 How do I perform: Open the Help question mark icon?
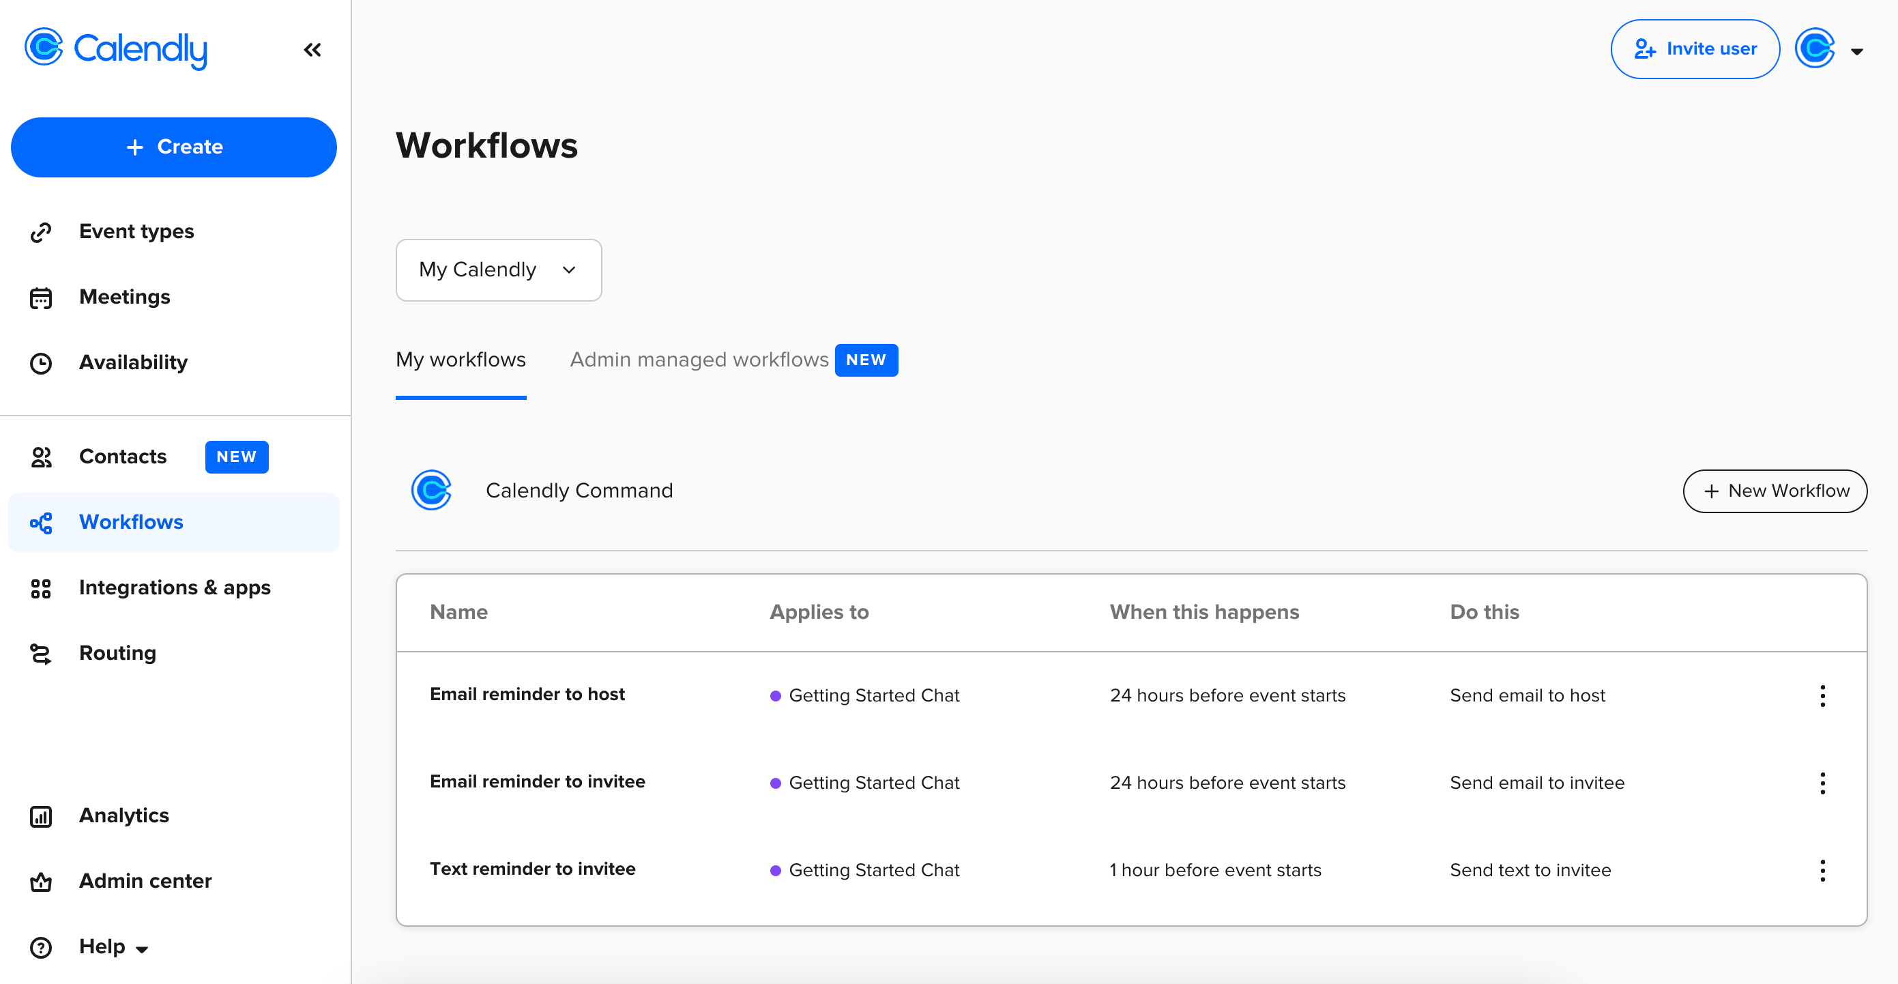coord(40,947)
